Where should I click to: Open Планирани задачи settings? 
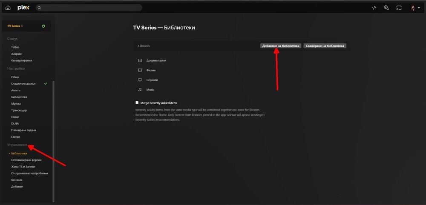point(23,130)
